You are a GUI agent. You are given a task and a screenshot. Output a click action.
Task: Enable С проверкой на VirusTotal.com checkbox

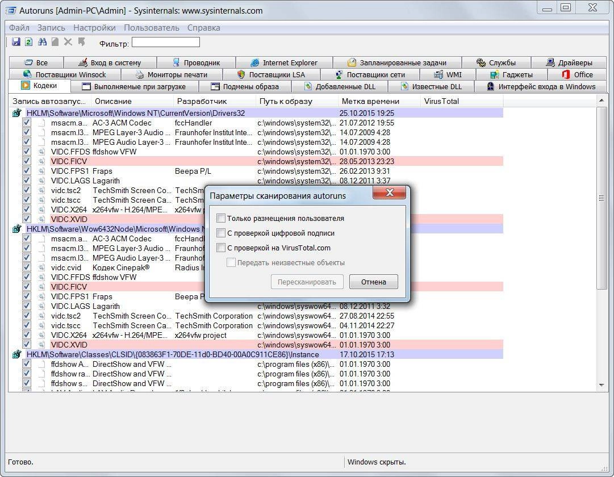pos(221,248)
